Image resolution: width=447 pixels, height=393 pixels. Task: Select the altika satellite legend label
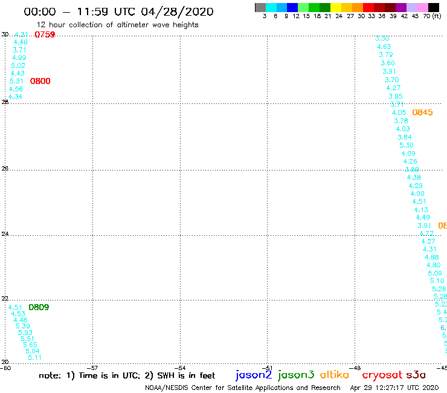tap(334, 375)
